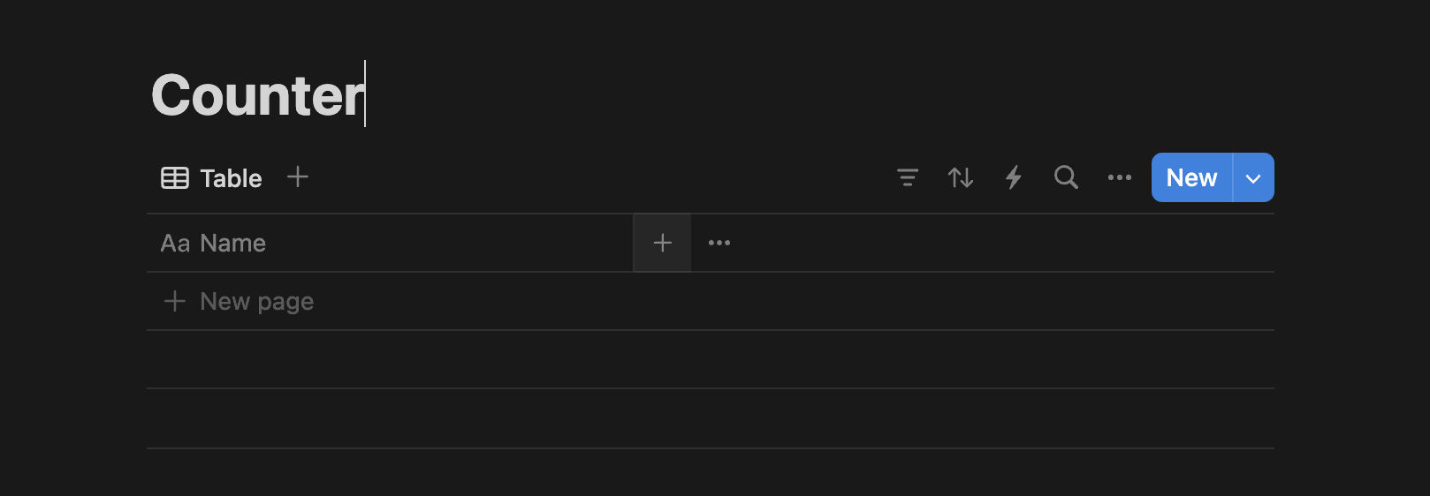Screen dimensions: 1430x496
Task: Expand the dropdown arrow beside New
Action: pyautogui.click(x=1253, y=177)
